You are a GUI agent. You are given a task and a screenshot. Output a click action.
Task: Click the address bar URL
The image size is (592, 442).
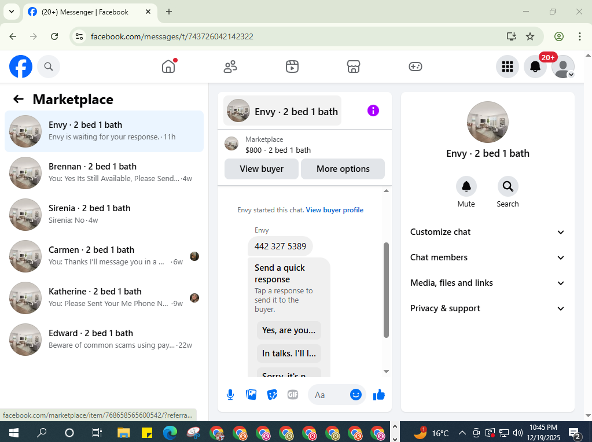point(172,36)
